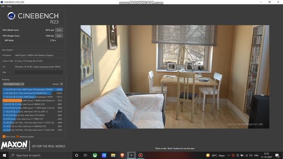Screen dimensions: 283x159
Task: Click the single core score 1229 pts
Action: (x=50, y=36)
